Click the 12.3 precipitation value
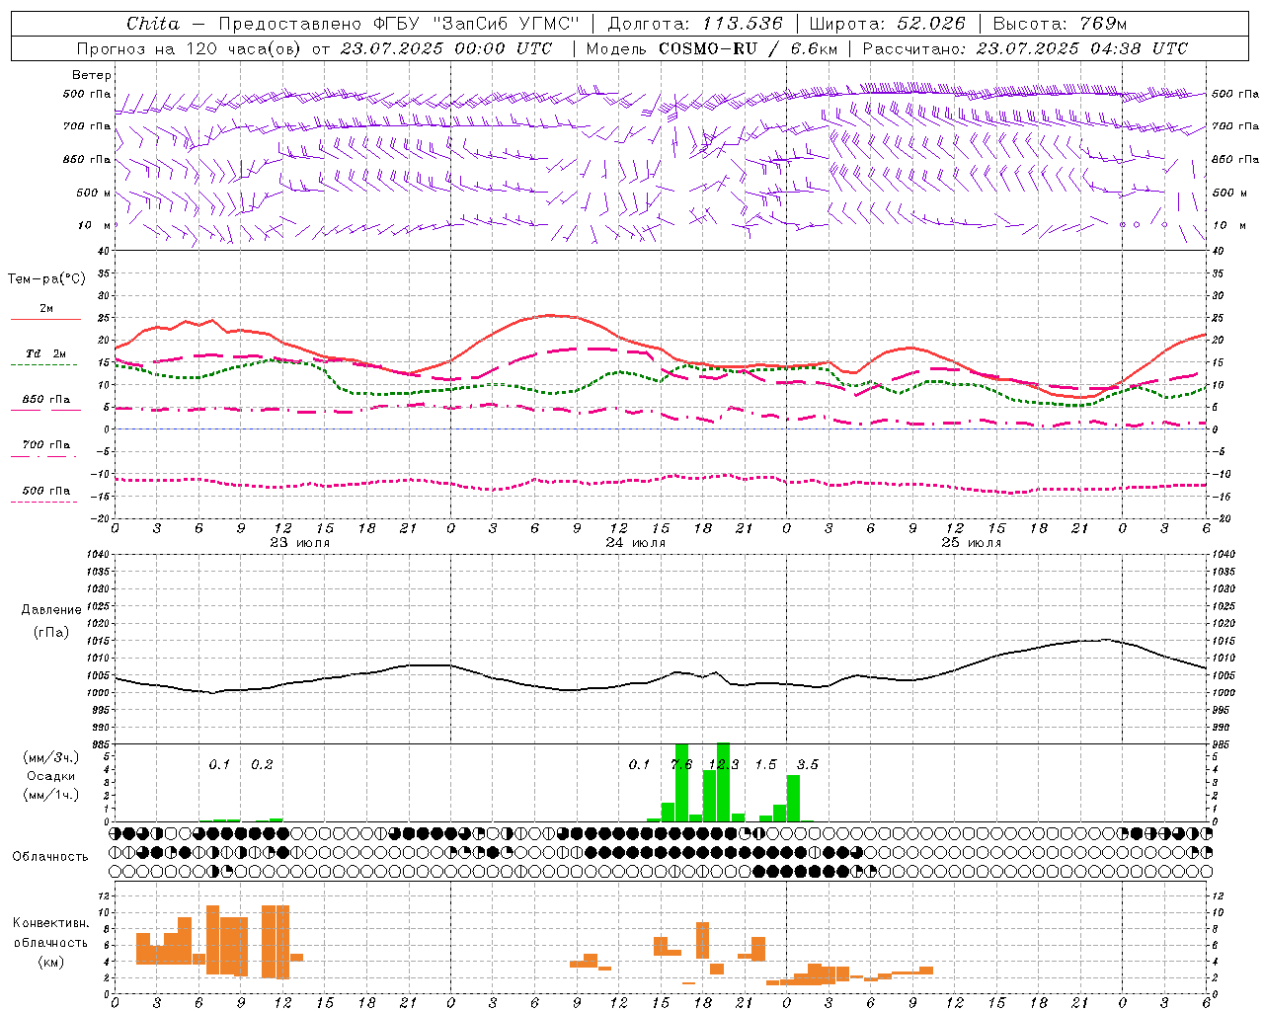The image size is (1264, 1011). [723, 764]
